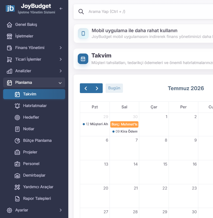This screenshot has width=213, height=218.
Task: Expand the Finans Yönetimi submenu chevron
Action: tap(61, 48)
